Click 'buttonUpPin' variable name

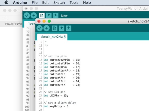(58, 67)
